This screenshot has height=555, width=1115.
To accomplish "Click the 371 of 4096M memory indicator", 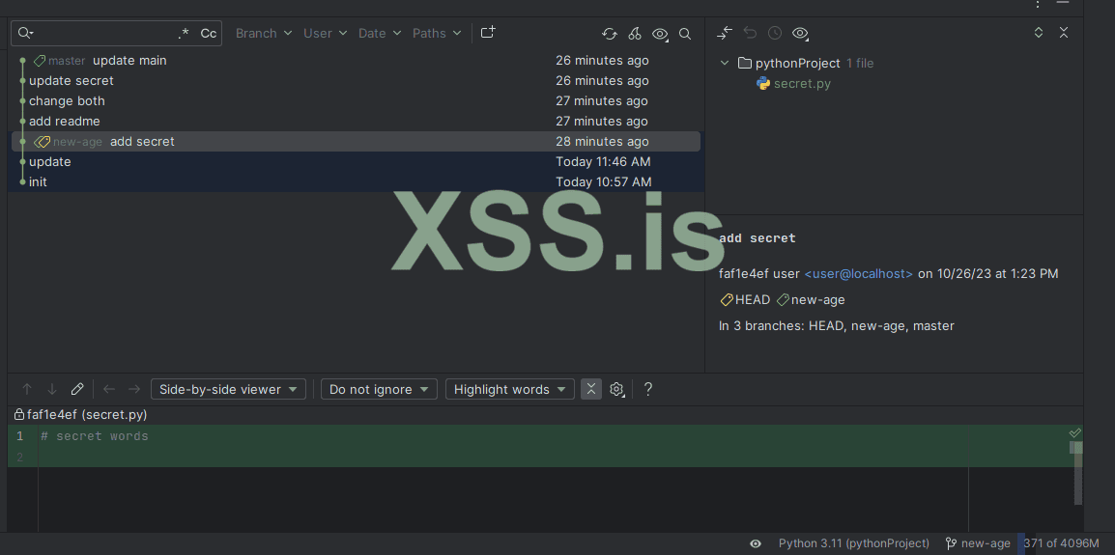I will pyautogui.click(x=1061, y=543).
